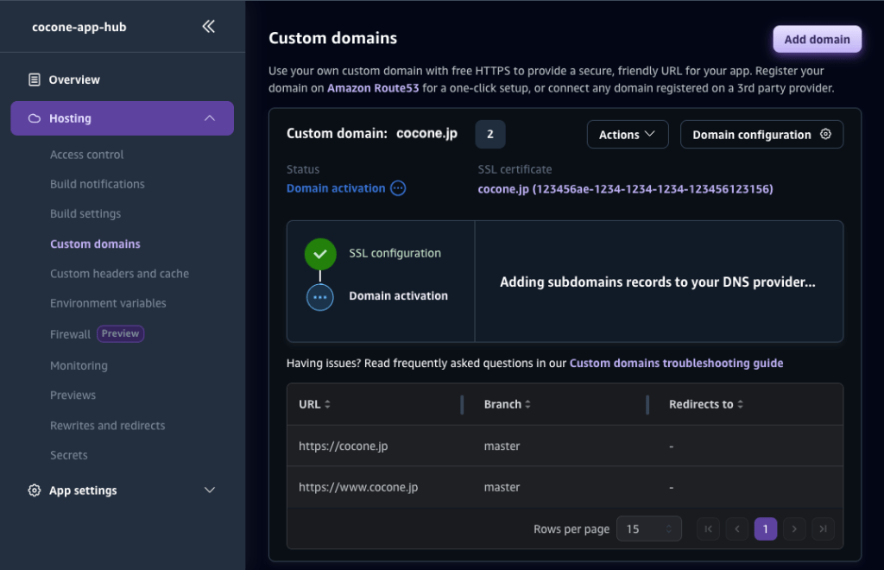Image resolution: width=884 pixels, height=570 pixels.
Task: Select Rewrites and redirects sidebar item
Action: pyautogui.click(x=107, y=425)
